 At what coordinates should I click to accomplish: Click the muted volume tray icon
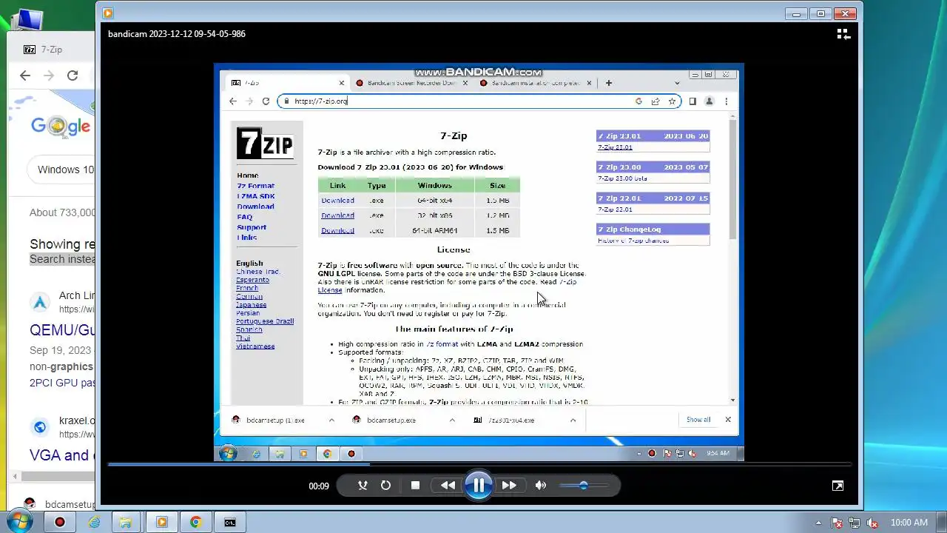pos(873,523)
